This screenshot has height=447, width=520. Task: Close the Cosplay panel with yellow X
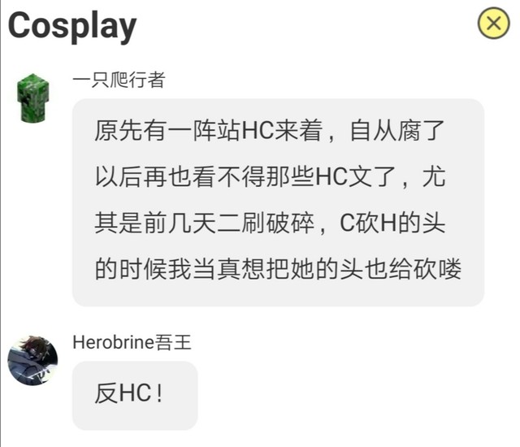[x=493, y=24]
